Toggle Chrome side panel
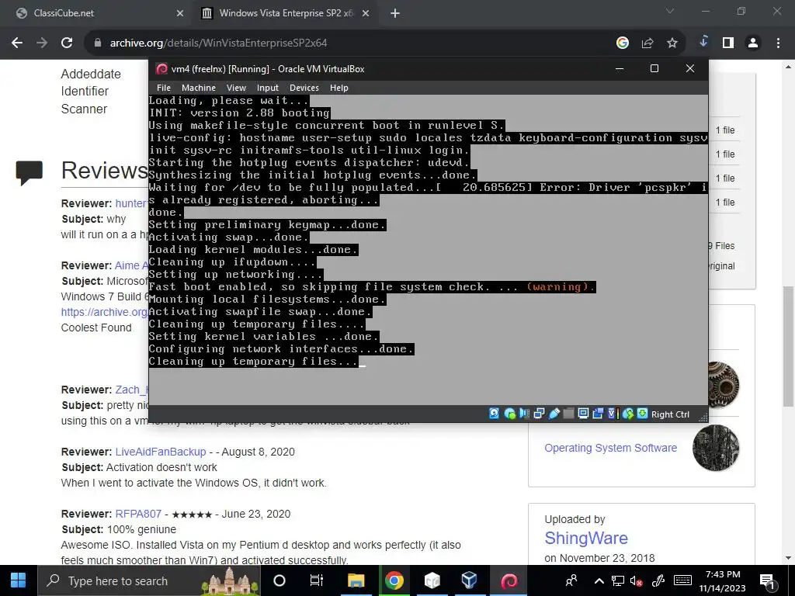This screenshot has height=596, width=795. pos(728,43)
